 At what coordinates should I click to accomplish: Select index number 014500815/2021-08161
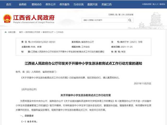tap(43, 42)
